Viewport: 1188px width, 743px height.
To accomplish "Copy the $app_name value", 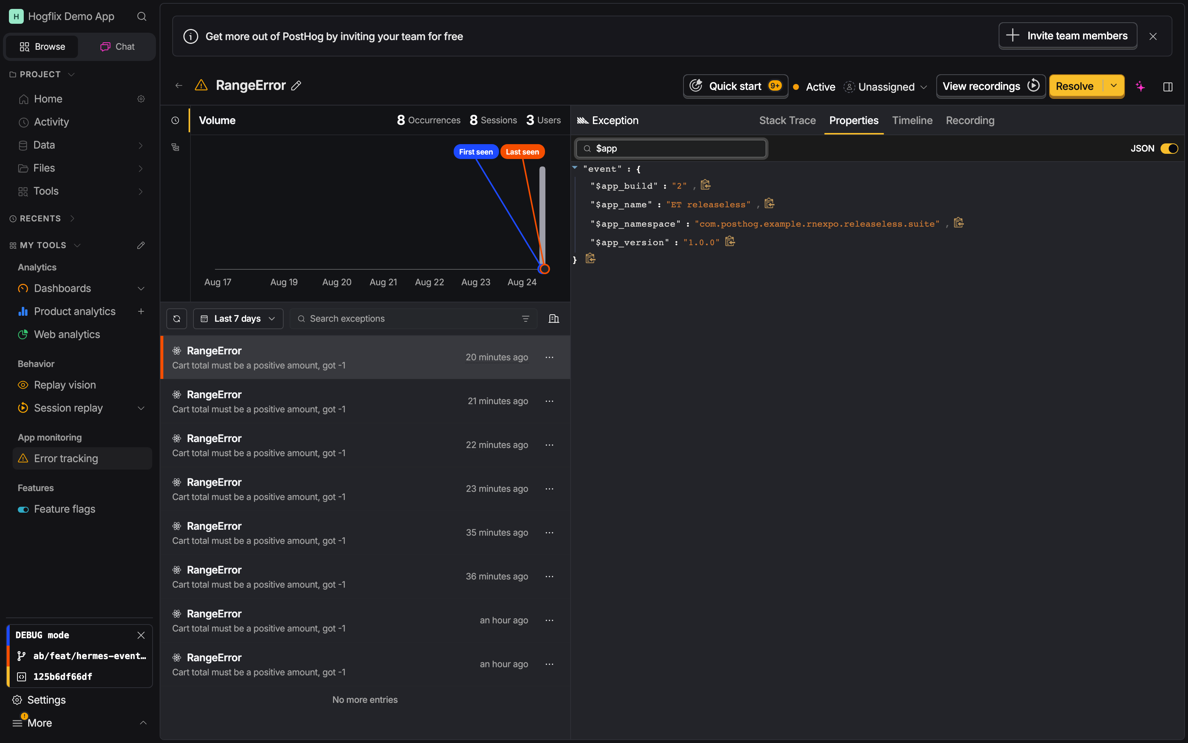I will coord(769,204).
